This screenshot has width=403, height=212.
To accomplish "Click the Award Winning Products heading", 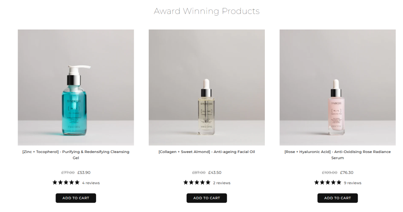I will coord(207,11).
